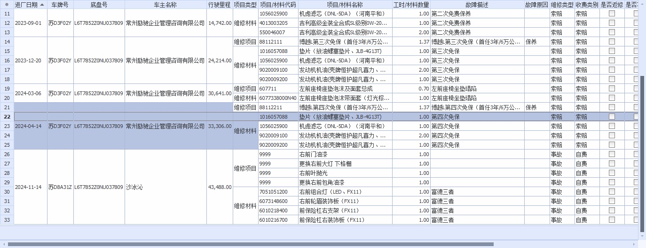Select row number 33 header

point(7,220)
